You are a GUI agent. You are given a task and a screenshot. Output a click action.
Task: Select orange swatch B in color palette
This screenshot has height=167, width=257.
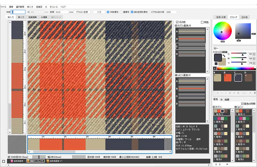(x=227, y=77)
